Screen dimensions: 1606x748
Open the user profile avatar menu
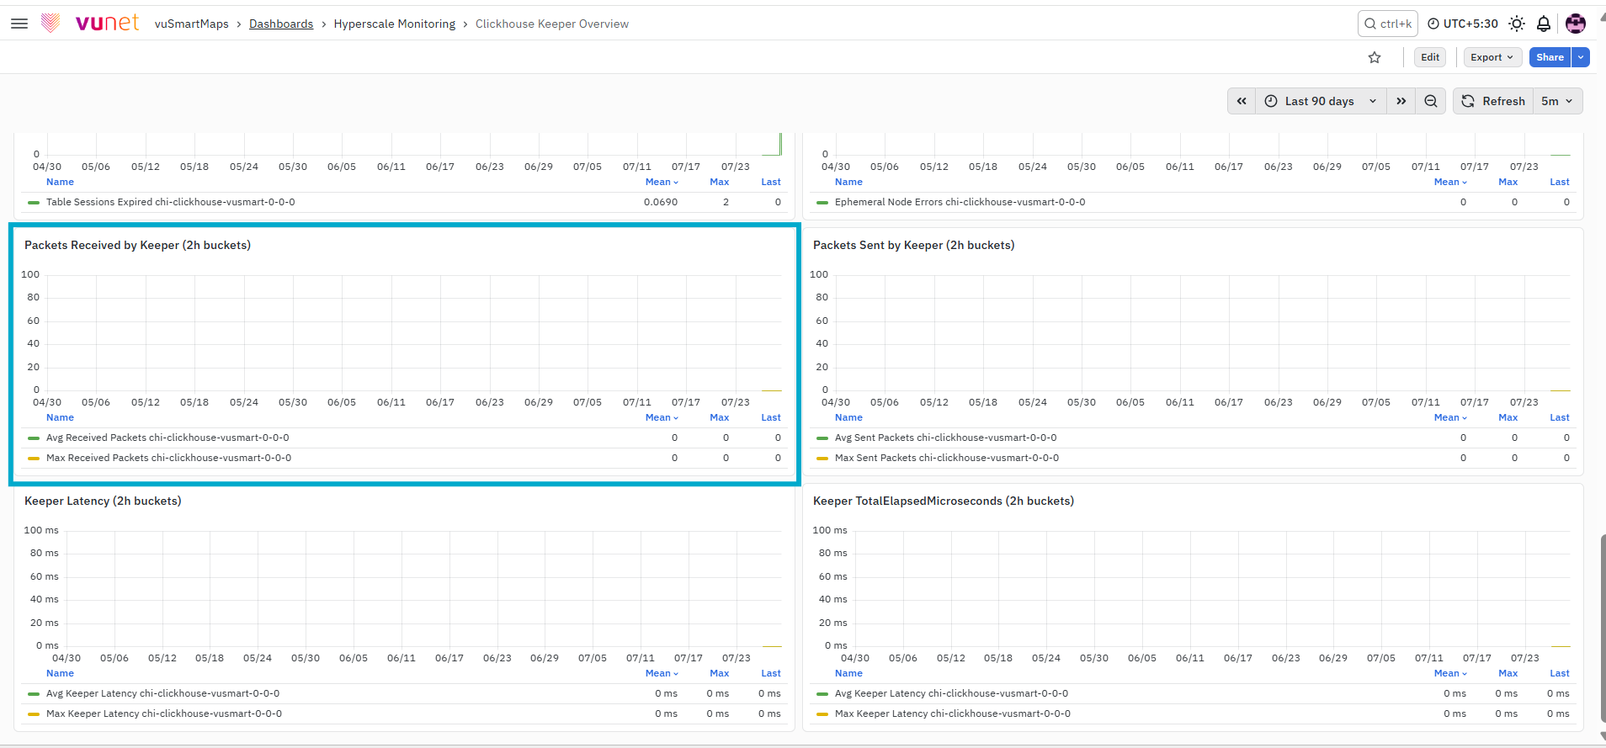point(1576,24)
